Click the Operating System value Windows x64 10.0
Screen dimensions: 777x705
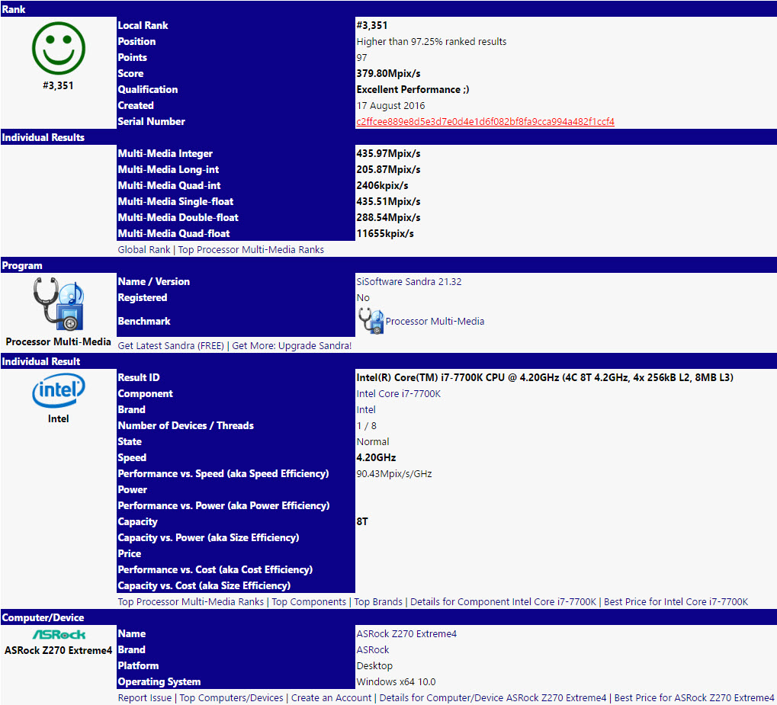396,681
